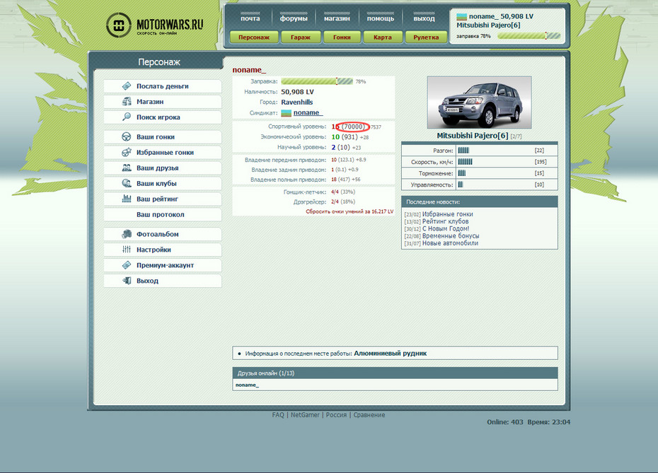Click the exit door icon beside Выход

127,281
